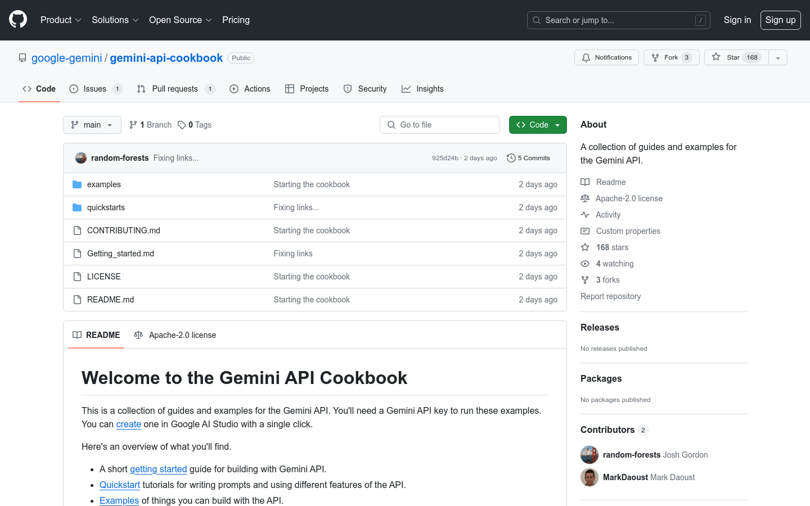Click the quickstarts folder icon

click(x=77, y=207)
